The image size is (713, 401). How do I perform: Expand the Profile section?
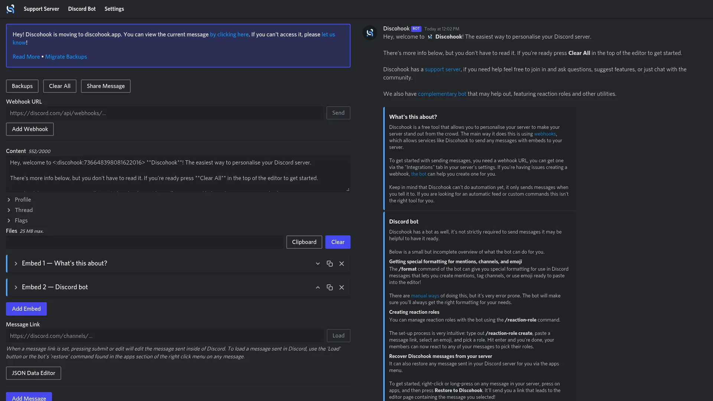point(19,200)
